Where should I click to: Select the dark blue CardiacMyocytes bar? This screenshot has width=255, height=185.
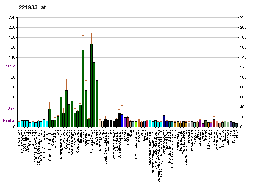coord(164,121)
